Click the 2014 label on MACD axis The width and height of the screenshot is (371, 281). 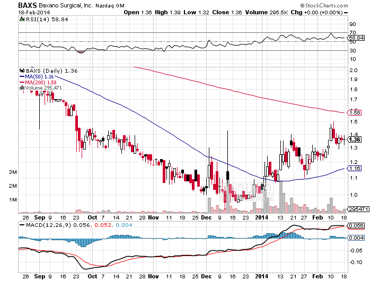pos(262,276)
